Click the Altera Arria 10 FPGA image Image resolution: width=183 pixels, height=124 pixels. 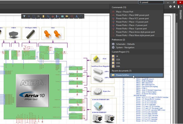pos(33,90)
